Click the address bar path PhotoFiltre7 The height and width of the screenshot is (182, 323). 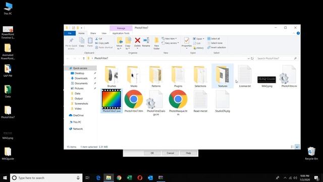(x=101, y=59)
